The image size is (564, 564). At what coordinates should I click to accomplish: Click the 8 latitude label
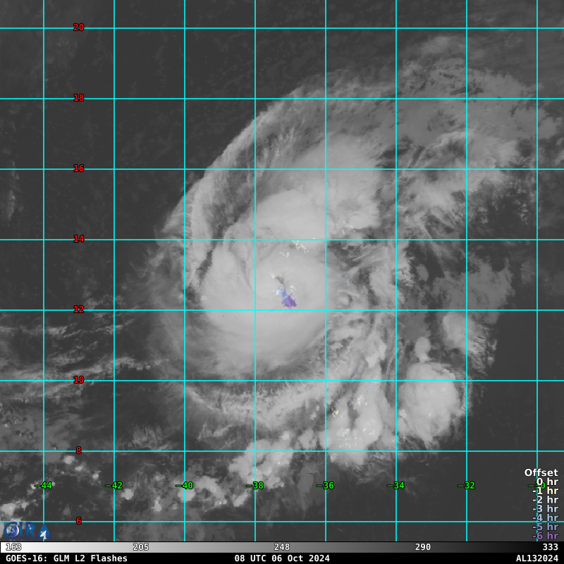(78, 450)
